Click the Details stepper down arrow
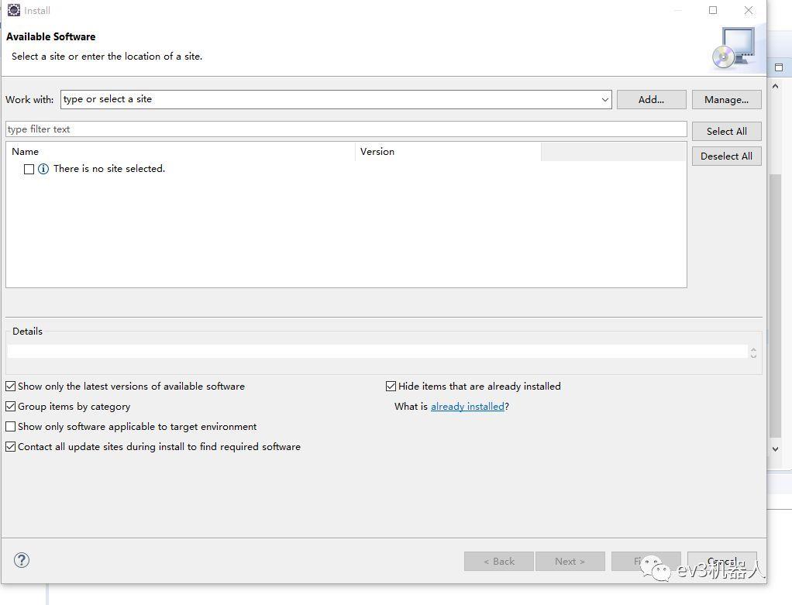Viewport: 792px width, 605px height. [x=753, y=356]
